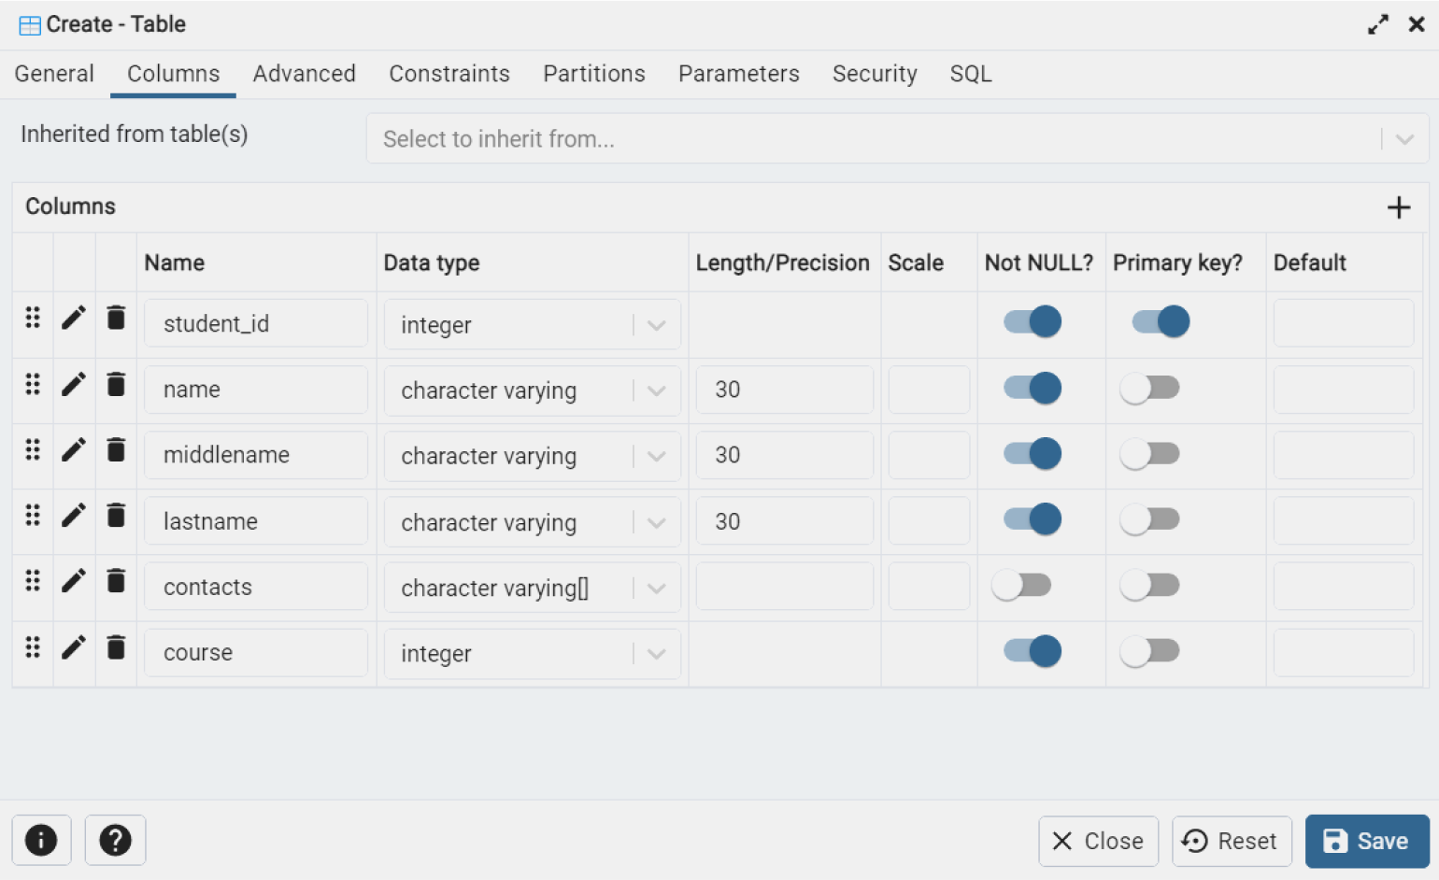
Task: Switch to the Security tab
Action: point(875,74)
